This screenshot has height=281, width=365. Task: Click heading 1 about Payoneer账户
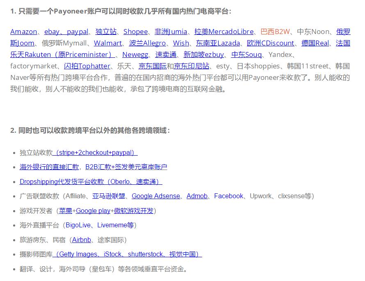(x=121, y=11)
